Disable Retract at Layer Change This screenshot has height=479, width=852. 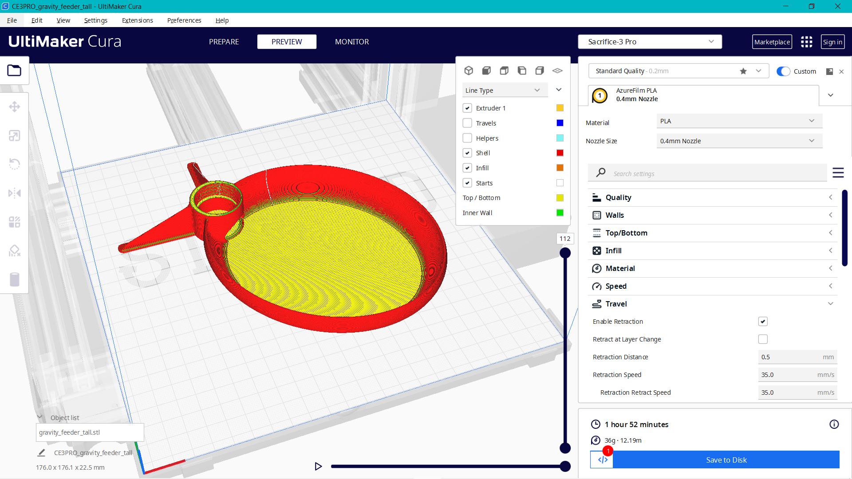click(x=763, y=339)
